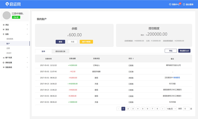Image resolution: width=198 pixels, height=119 pixels.
Task: Click the 备注 column header
Action: [x=172, y=59]
